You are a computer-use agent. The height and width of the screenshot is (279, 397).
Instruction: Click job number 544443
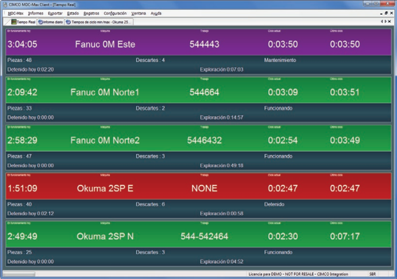pyautogui.click(x=204, y=44)
